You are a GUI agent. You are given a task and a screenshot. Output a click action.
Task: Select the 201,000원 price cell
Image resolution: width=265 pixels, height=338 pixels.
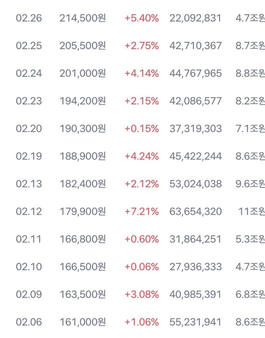(82, 73)
